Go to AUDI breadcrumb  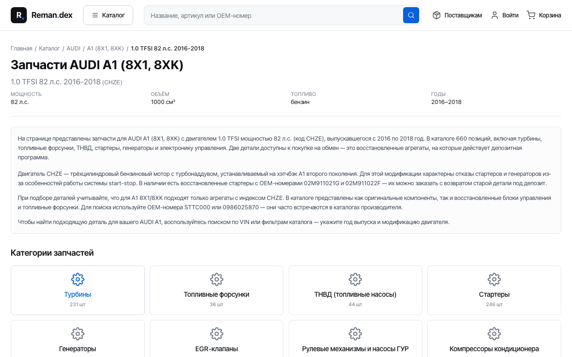[x=73, y=48]
